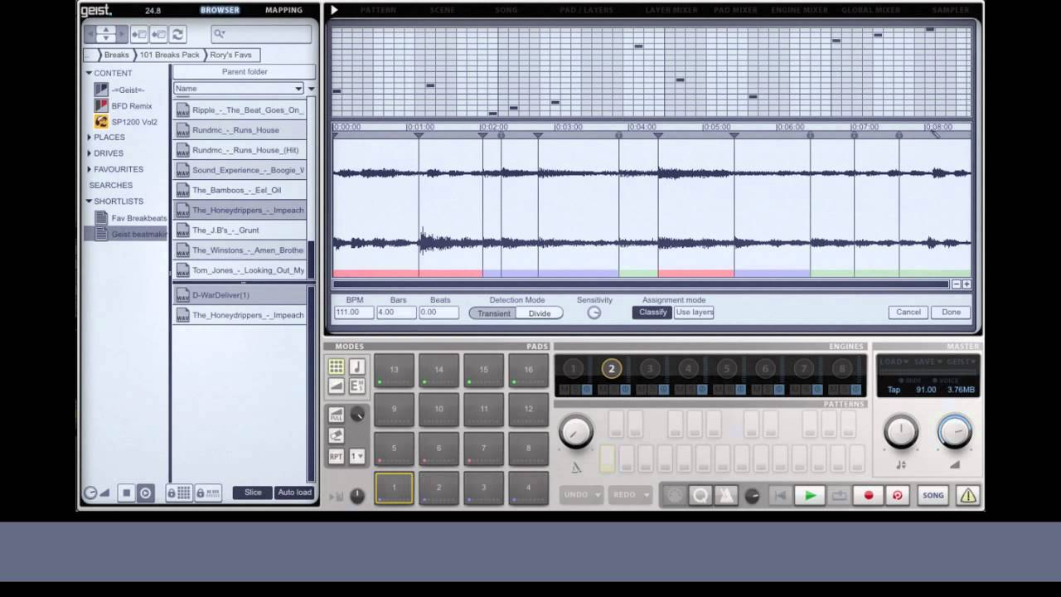Click the metronome icon in transport

pyautogui.click(x=726, y=495)
